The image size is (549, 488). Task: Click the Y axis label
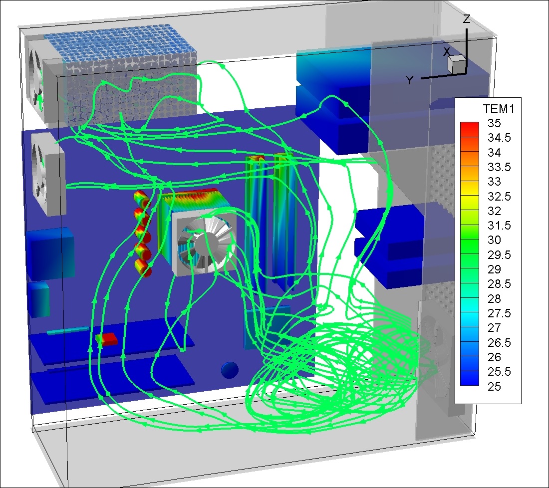pos(410,80)
